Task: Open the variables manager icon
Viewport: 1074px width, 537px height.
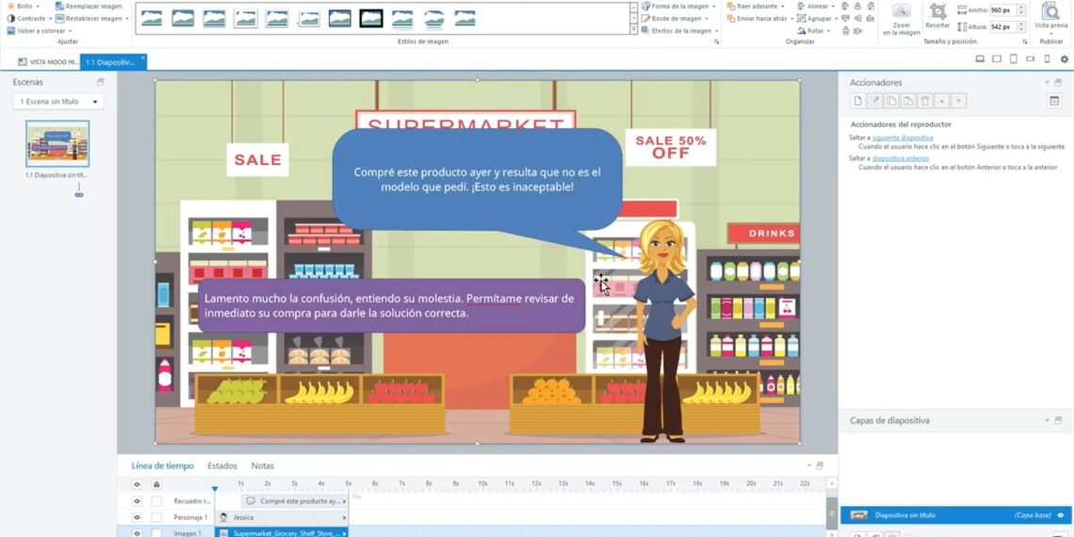Action: (x=1054, y=102)
